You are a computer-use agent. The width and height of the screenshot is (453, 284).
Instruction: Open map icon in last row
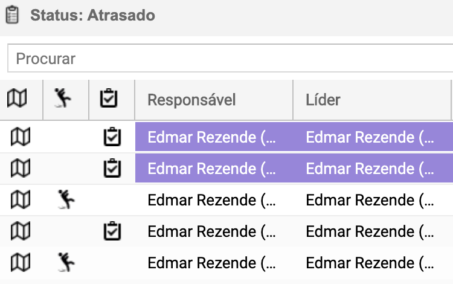point(21,263)
